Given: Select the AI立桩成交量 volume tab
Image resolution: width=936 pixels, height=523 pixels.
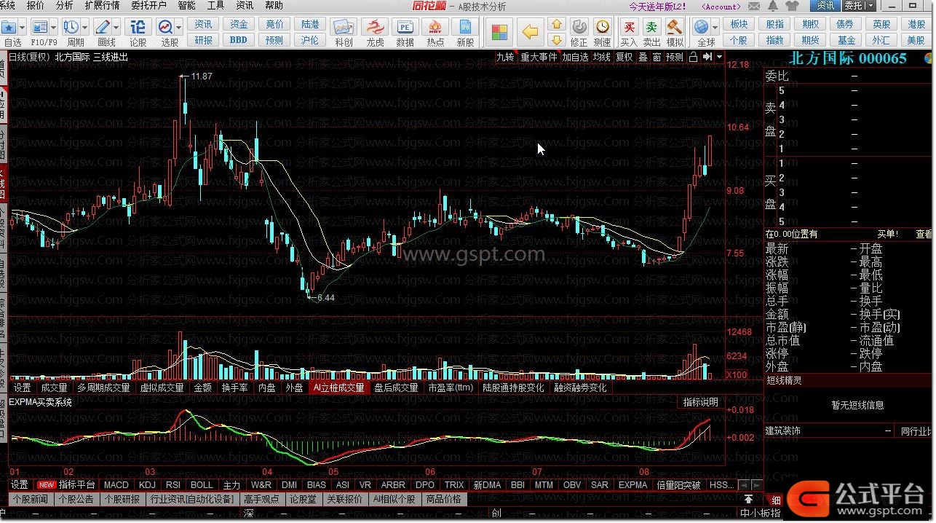Looking at the screenshot, I should tap(338, 388).
